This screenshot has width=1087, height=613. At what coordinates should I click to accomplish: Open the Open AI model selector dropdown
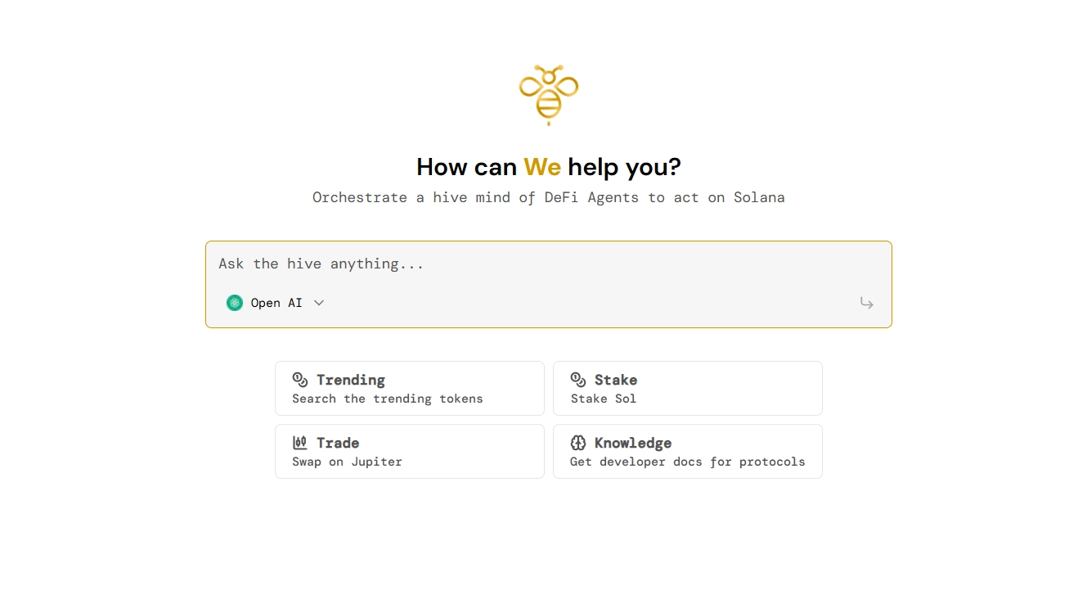coord(276,303)
